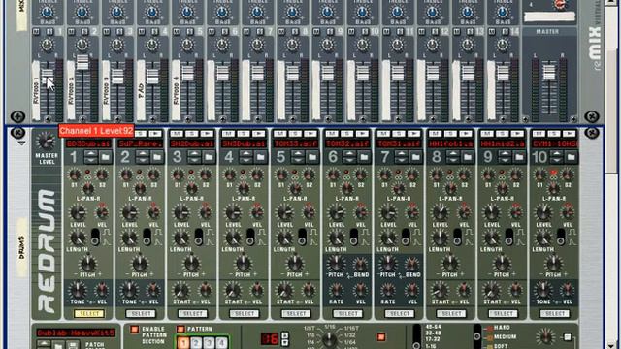Click the Bend knob on Redrum channel 6
621x349 pixels.
click(x=360, y=264)
